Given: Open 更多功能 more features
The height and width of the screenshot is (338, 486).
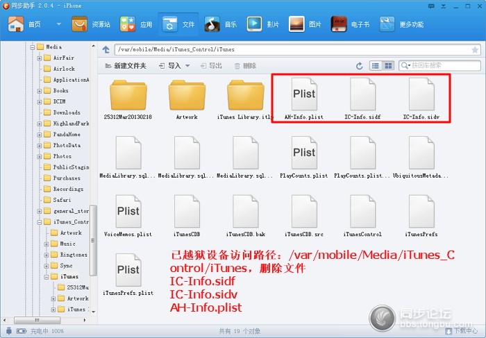Looking at the screenshot, I should pyautogui.click(x=401, y=24).
